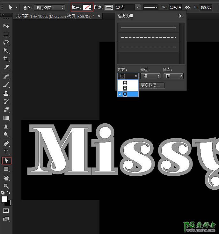
Task: Swap foreground and background colors
Action: [x=9, y=193]
